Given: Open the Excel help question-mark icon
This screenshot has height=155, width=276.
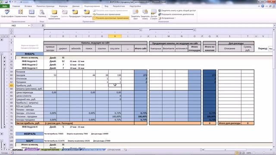Looking at the screenshot, I should [263, 6].
